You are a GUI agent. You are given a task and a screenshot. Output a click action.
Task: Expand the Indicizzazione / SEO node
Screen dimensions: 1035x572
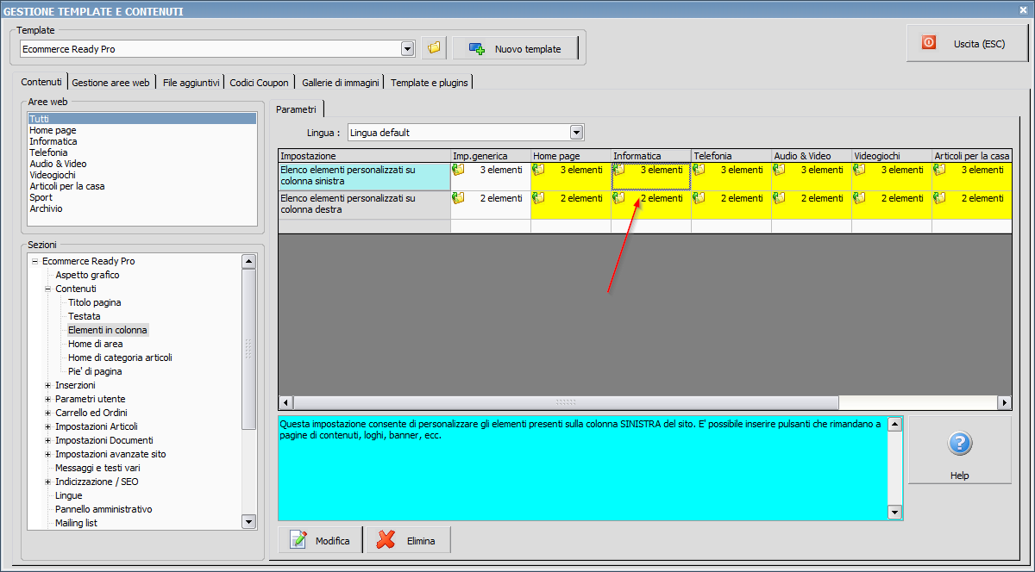(48, 482)
